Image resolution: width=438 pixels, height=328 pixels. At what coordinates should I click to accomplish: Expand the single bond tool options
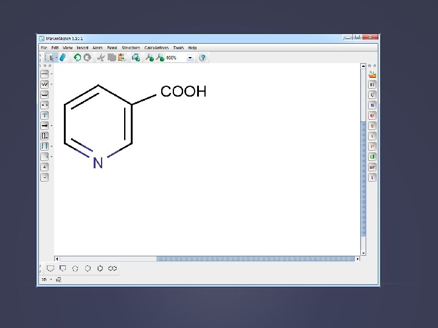[x=51, y=74]
